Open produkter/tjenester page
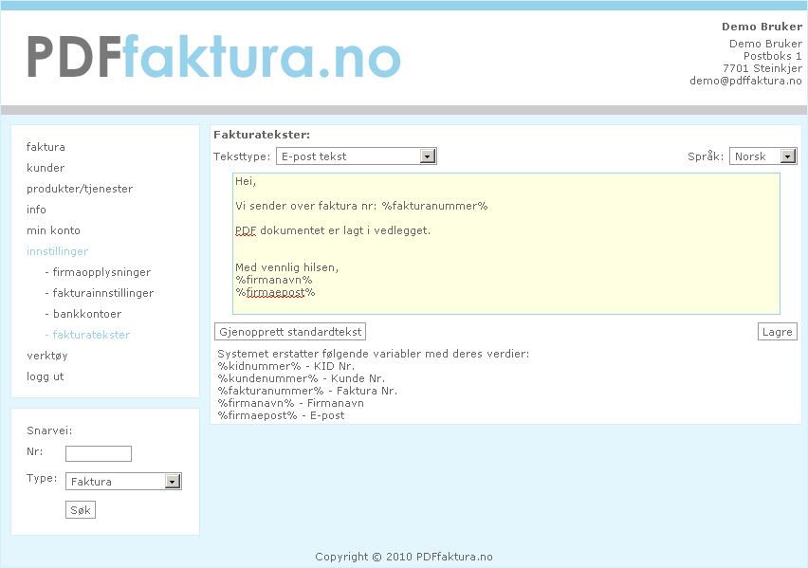Viewport: 808px width, 568px height. (80, 189)
